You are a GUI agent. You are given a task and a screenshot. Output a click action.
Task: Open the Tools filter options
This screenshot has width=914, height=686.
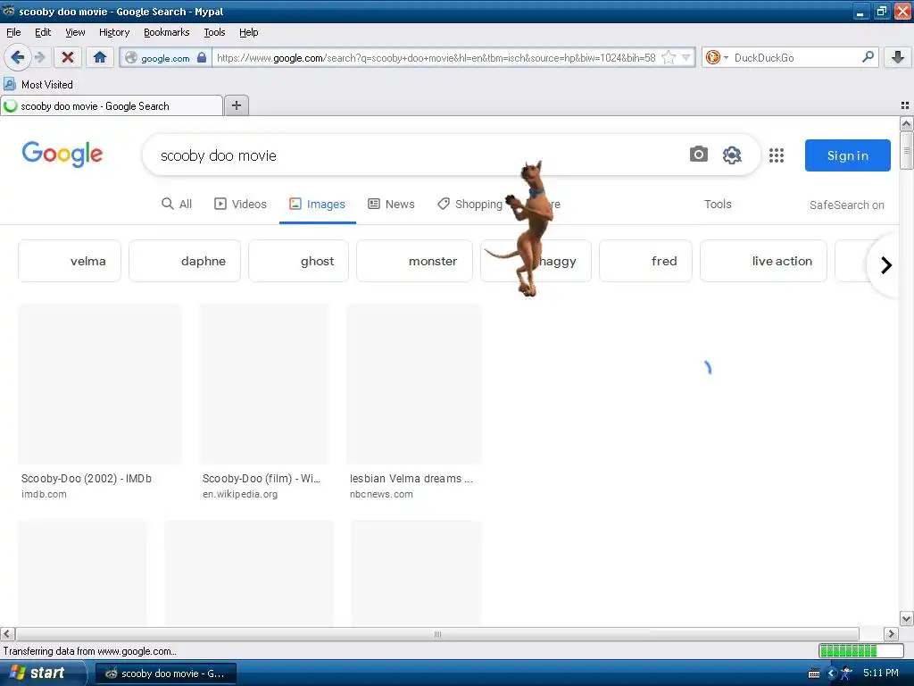click(x=718, y=205)
